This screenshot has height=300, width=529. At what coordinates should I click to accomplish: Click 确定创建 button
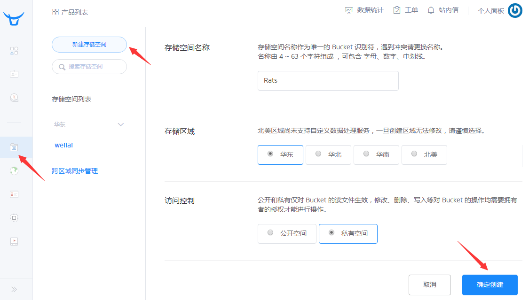click(490, 285)
